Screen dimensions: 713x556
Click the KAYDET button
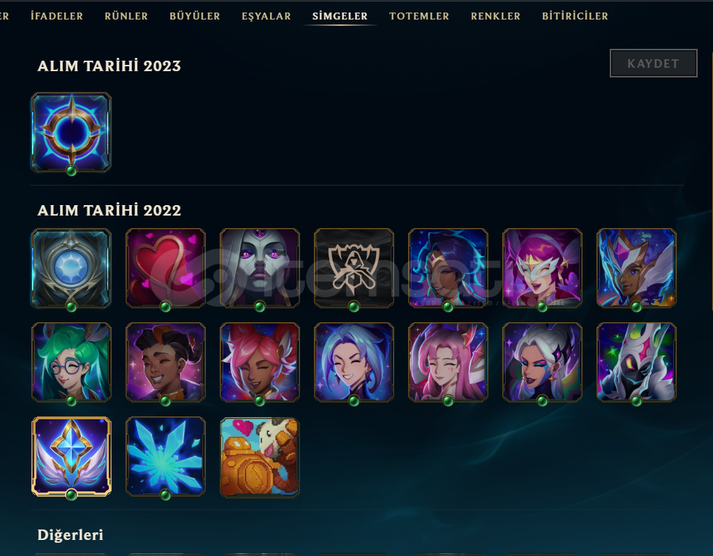[654, 63]
